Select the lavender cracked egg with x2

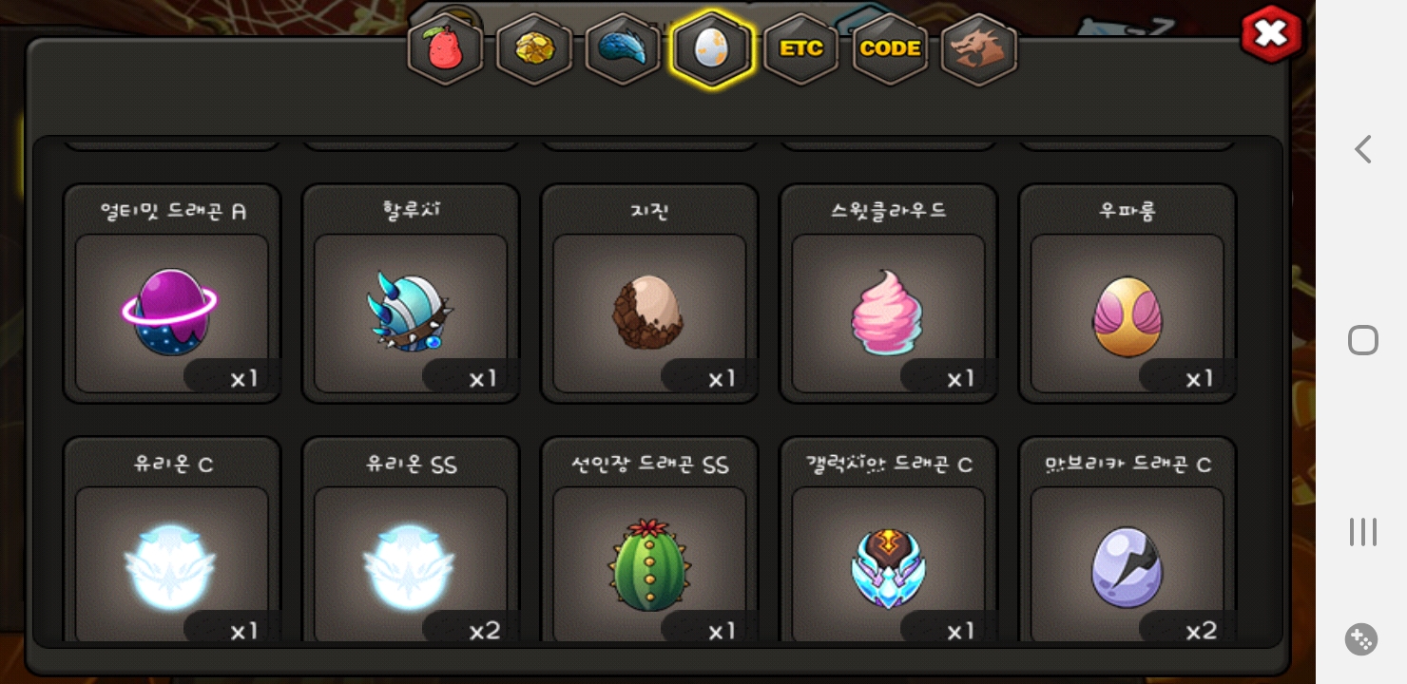coord(1128,540)
